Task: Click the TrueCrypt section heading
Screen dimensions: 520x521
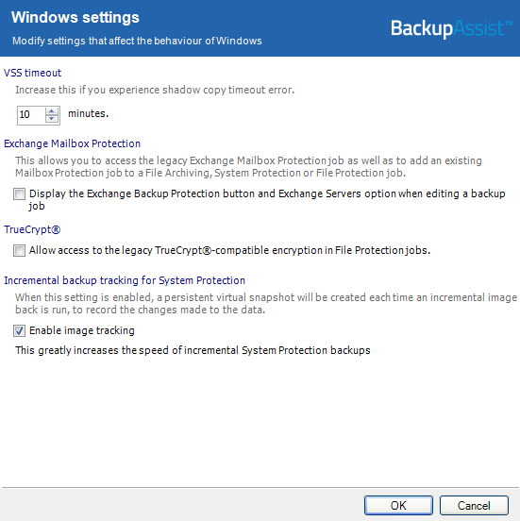Action: tap(32, 229)
